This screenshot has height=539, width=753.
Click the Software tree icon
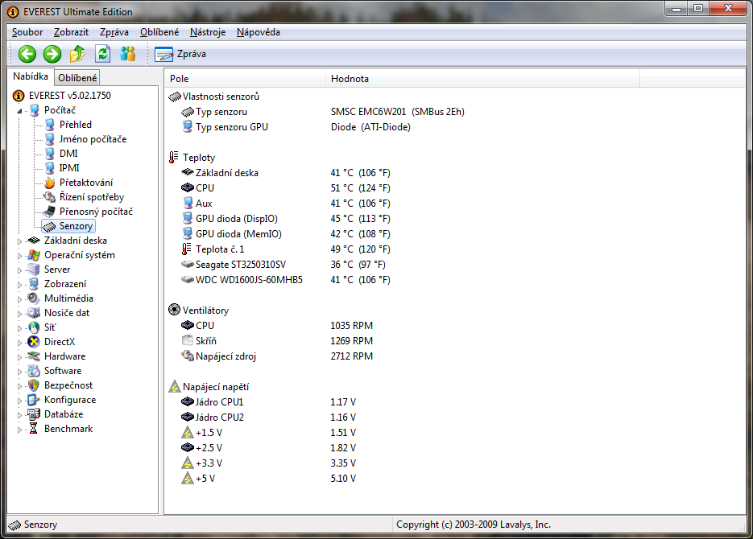34,371
